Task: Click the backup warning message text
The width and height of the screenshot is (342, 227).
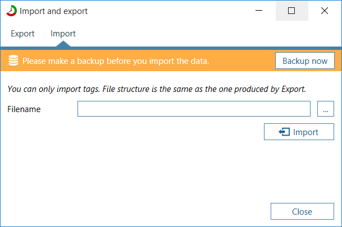Action: click(x=116, y=61)
